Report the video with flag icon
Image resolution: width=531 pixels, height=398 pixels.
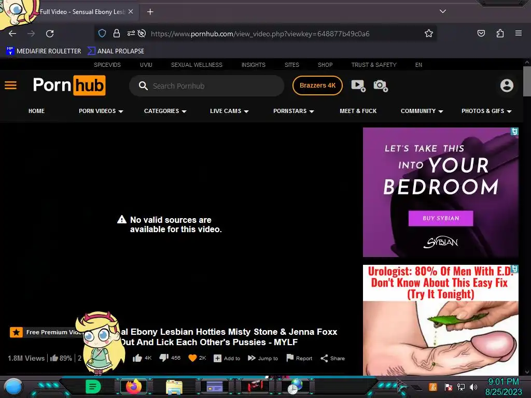[x=299, y=358]
